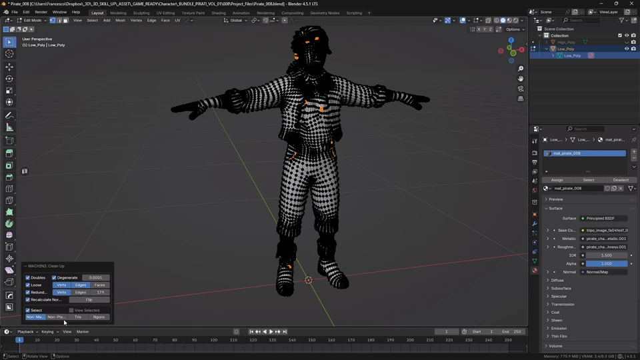Click the Pan view hand icon
Viewport: 640px width, 360px height.
[x=521, y=79]
